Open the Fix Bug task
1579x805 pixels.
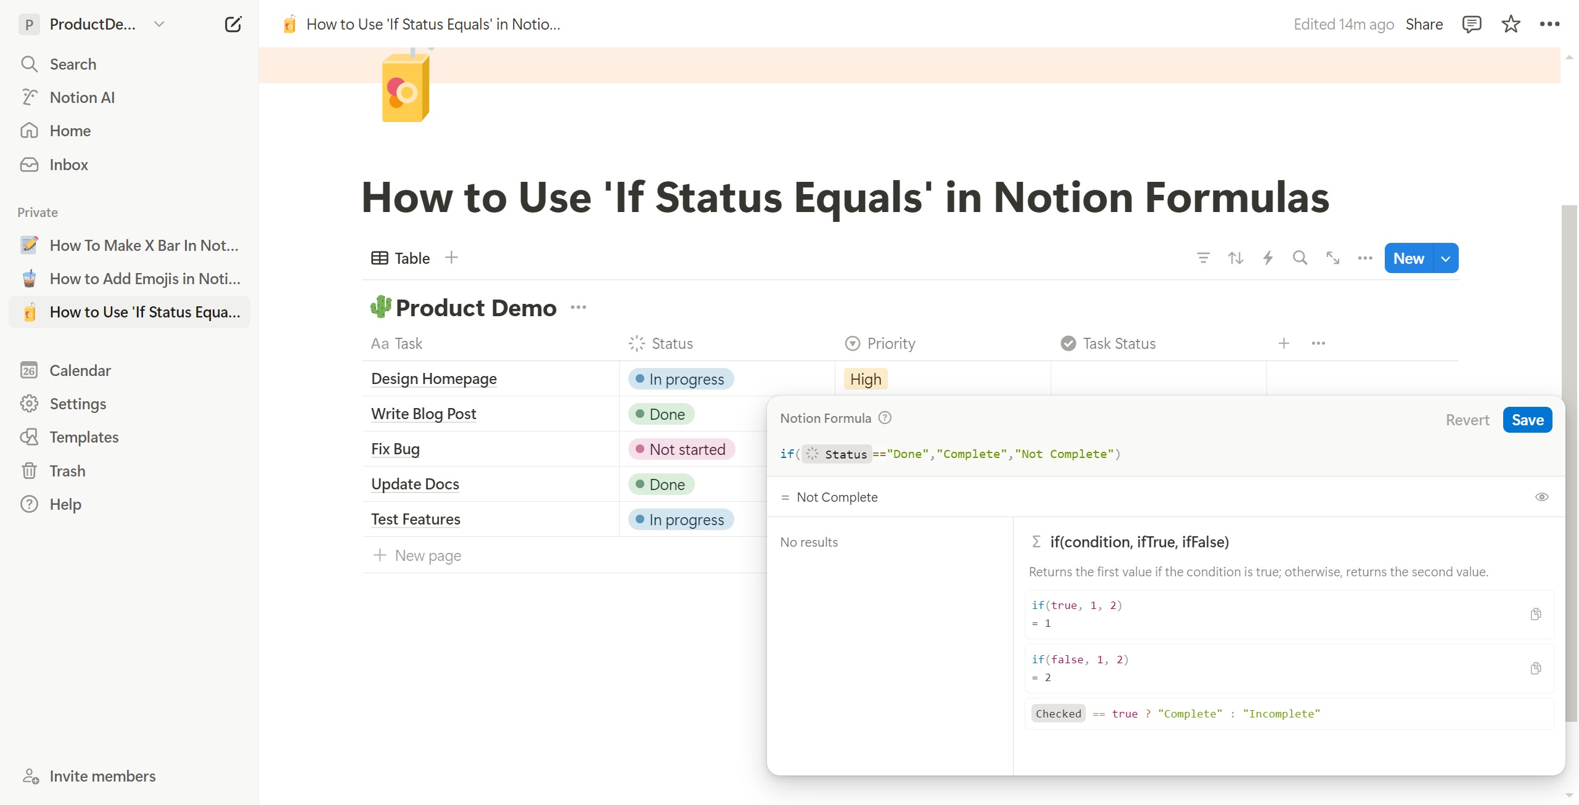tap(395, 449)
